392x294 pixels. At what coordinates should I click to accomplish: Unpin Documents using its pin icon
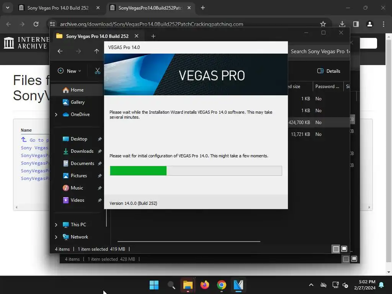[x=100, y=163]
